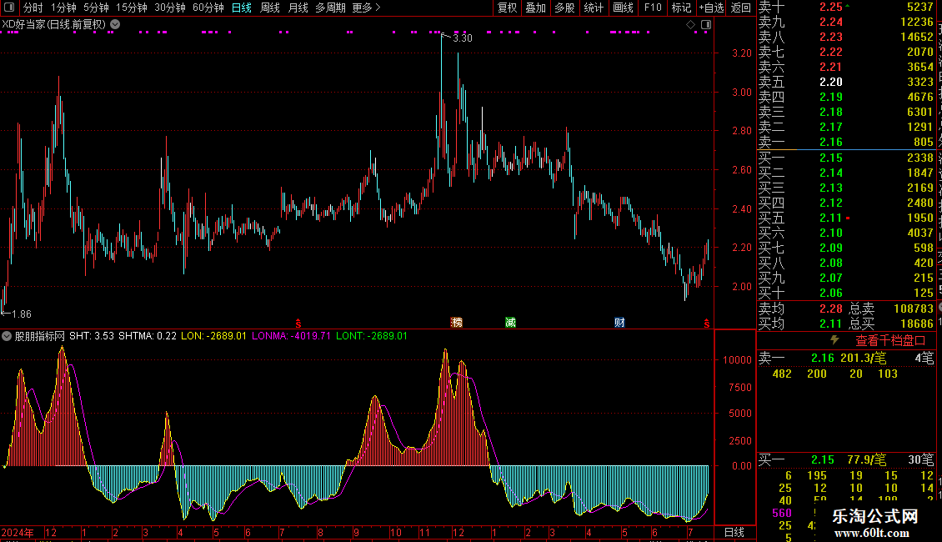Click the 2024年 label on time axis

18,532
